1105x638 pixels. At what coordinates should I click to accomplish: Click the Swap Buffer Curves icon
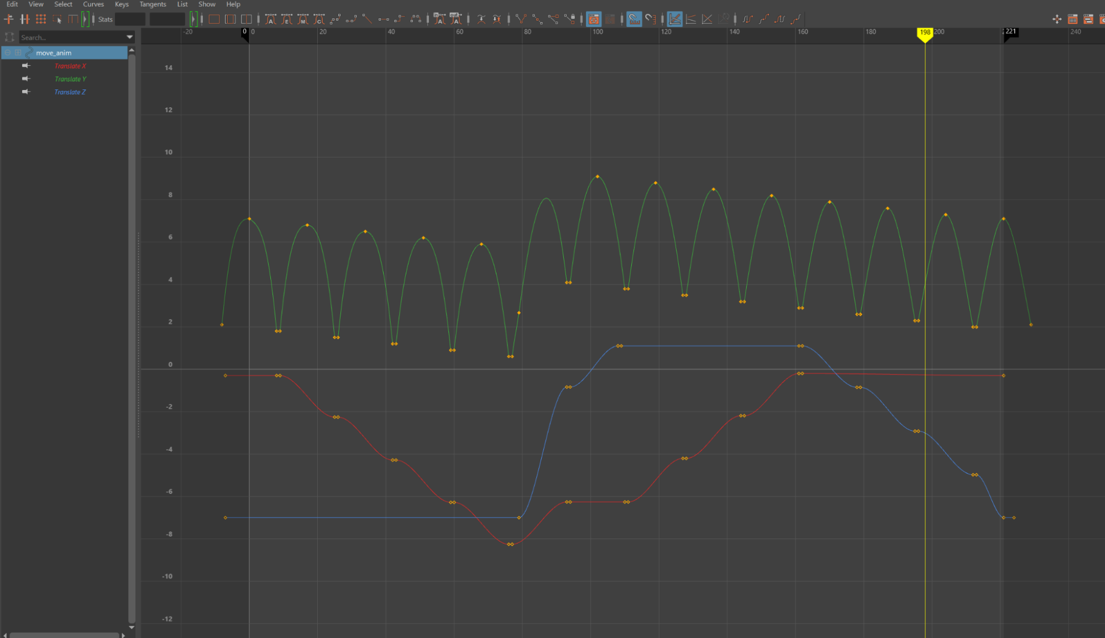click(x=497, y=19)
